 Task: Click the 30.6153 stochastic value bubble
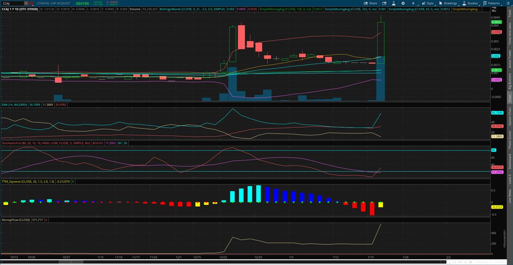coord(496,167)
